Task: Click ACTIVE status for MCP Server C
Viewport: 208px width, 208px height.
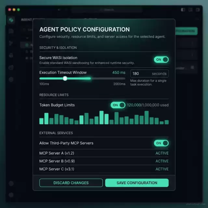Action: click(x=162, y=169)
